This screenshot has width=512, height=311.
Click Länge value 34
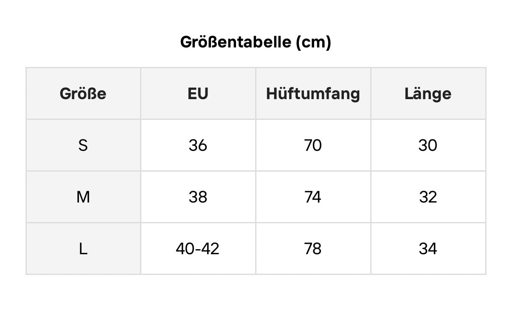tap(428, 249)
